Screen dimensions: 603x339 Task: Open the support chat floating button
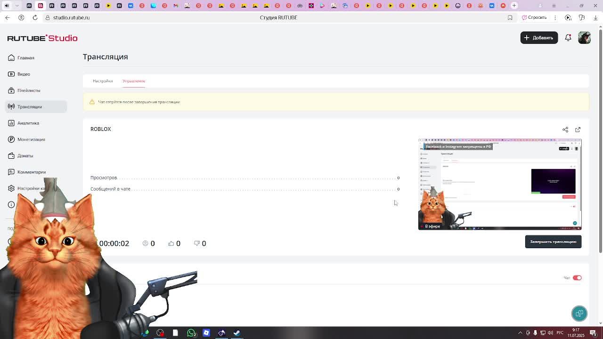click(x=579, y=314)
